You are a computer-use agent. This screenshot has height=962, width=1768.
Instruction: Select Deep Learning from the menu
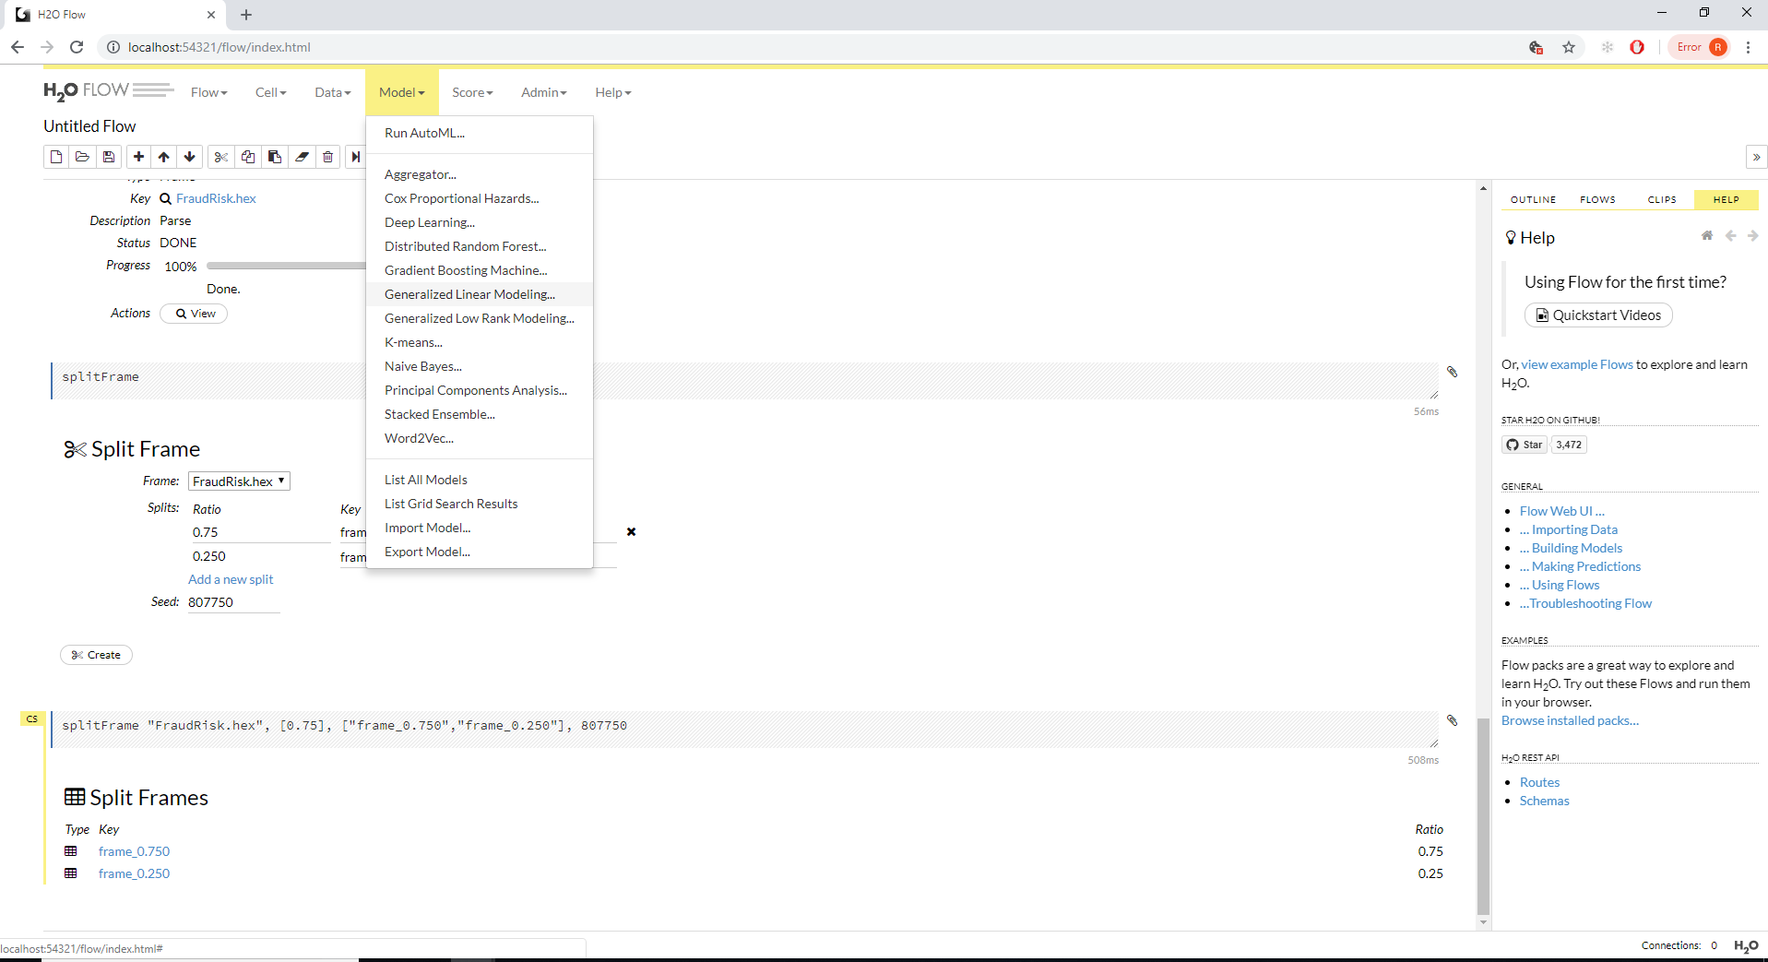pyautogui.click(x=479, y=222)
